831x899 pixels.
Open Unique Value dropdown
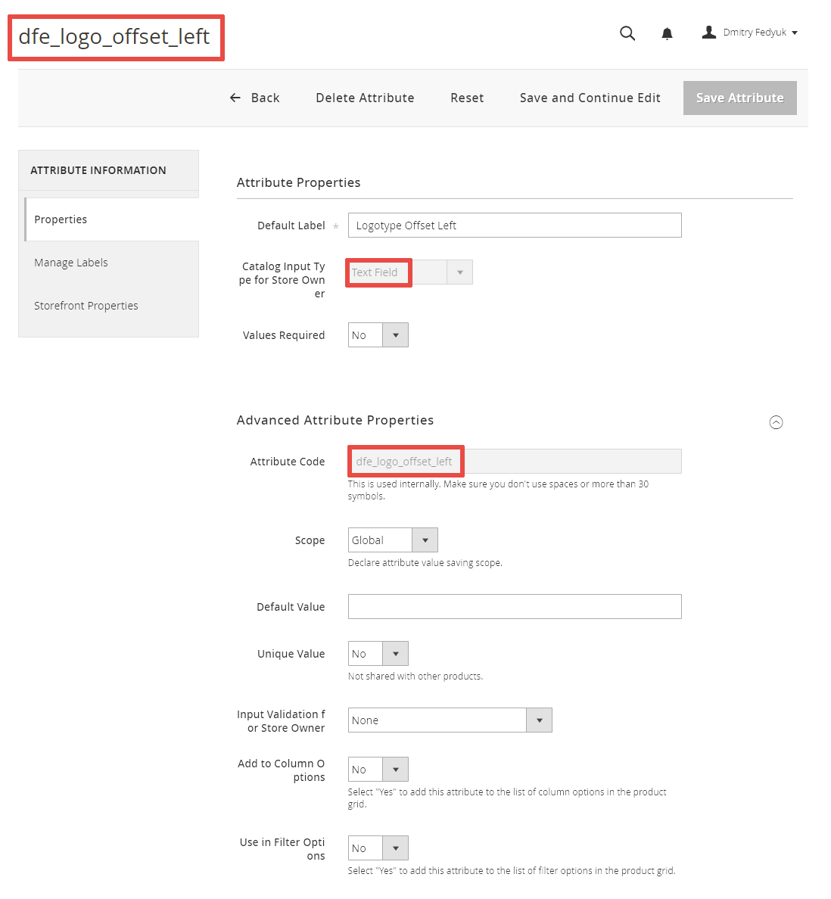[378, 654]
